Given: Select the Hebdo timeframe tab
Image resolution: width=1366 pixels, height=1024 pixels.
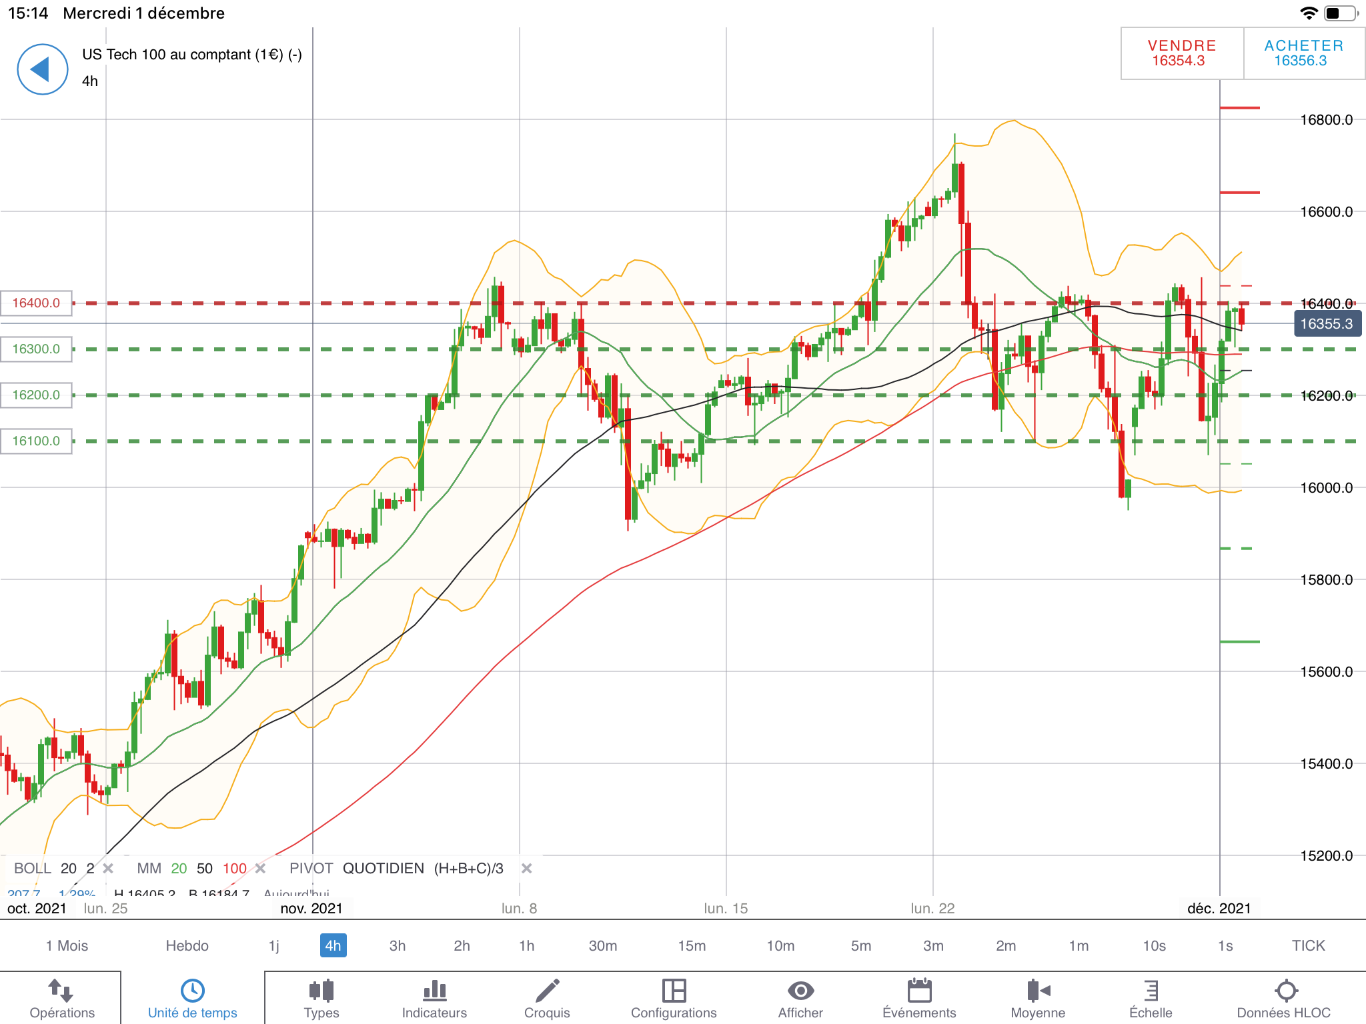Looking at the screenshot, I should point(187,945).
